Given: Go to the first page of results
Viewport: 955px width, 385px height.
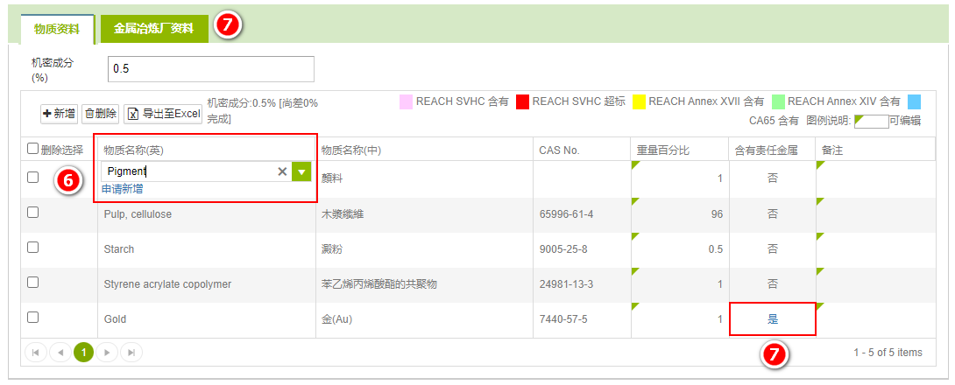Looking at the screenshot, I should click(x=36, y=353).
